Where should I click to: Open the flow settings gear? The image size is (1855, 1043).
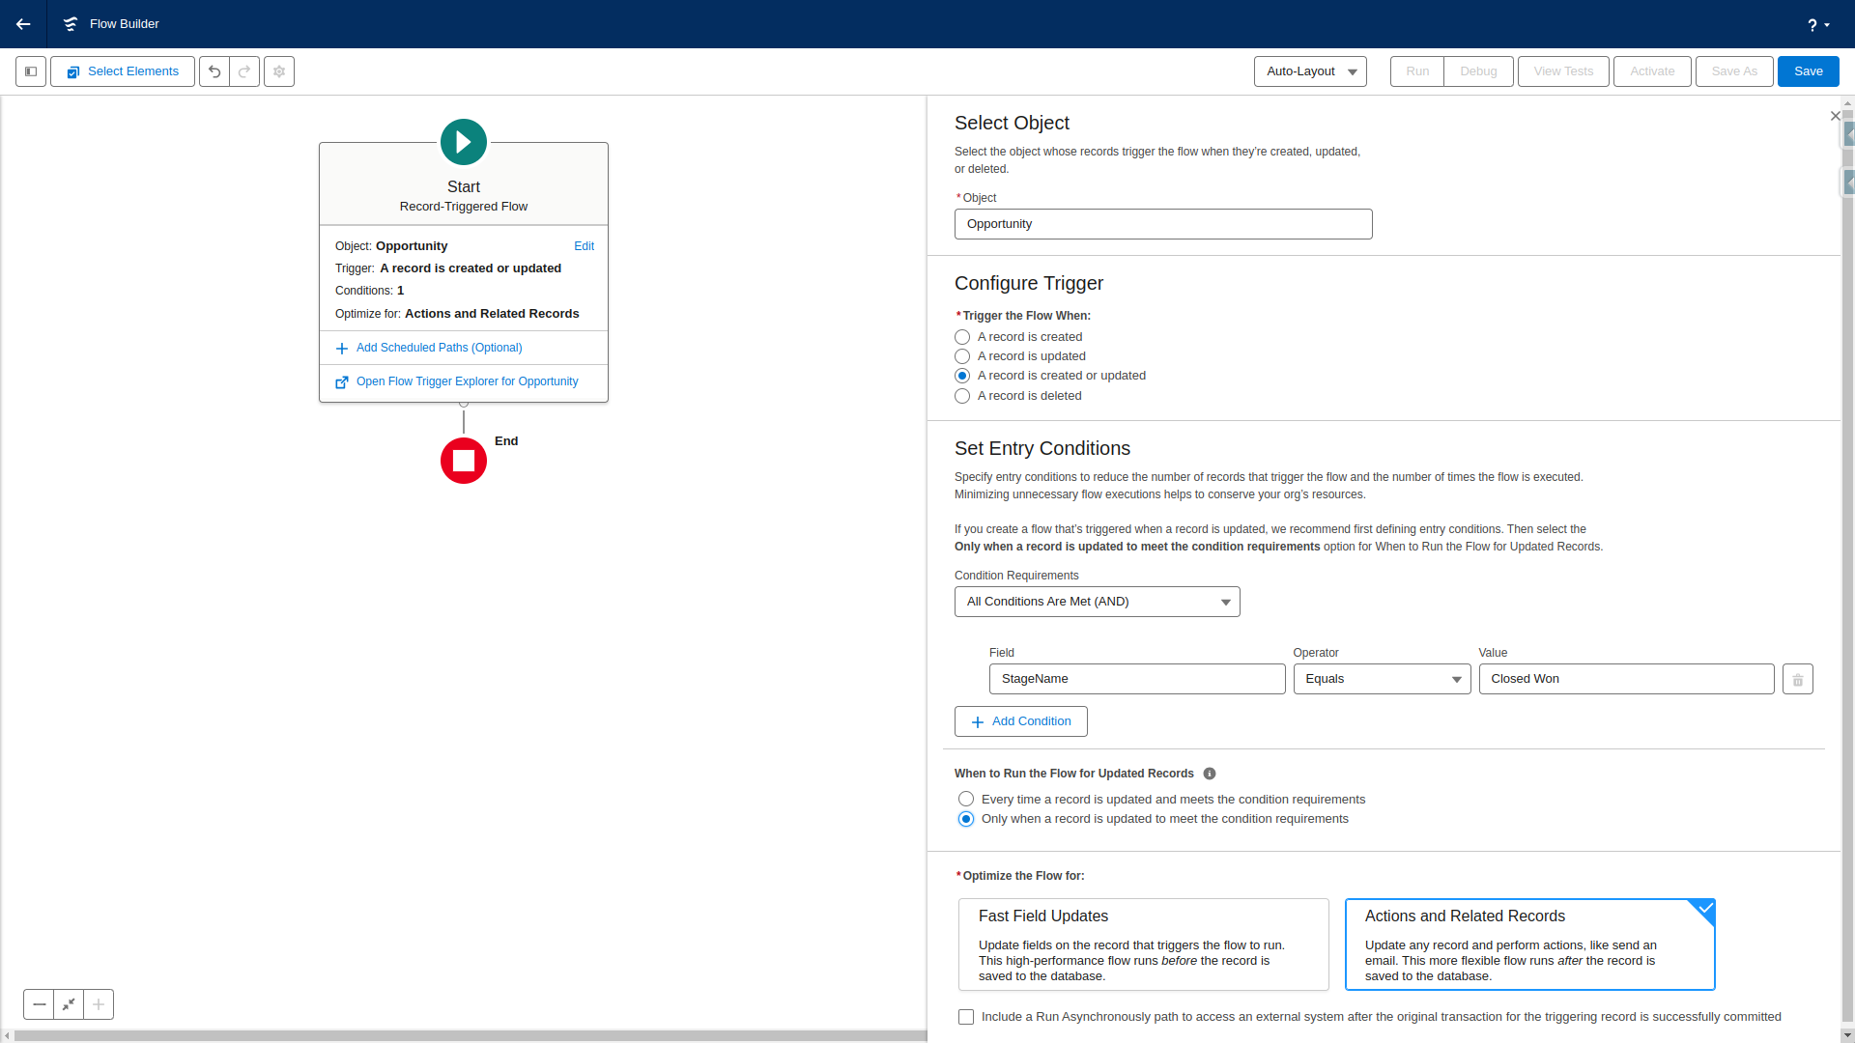[x=278, y=70]
